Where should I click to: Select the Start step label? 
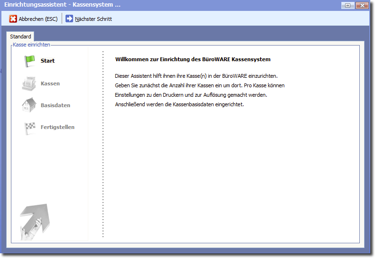pos(47,61)
